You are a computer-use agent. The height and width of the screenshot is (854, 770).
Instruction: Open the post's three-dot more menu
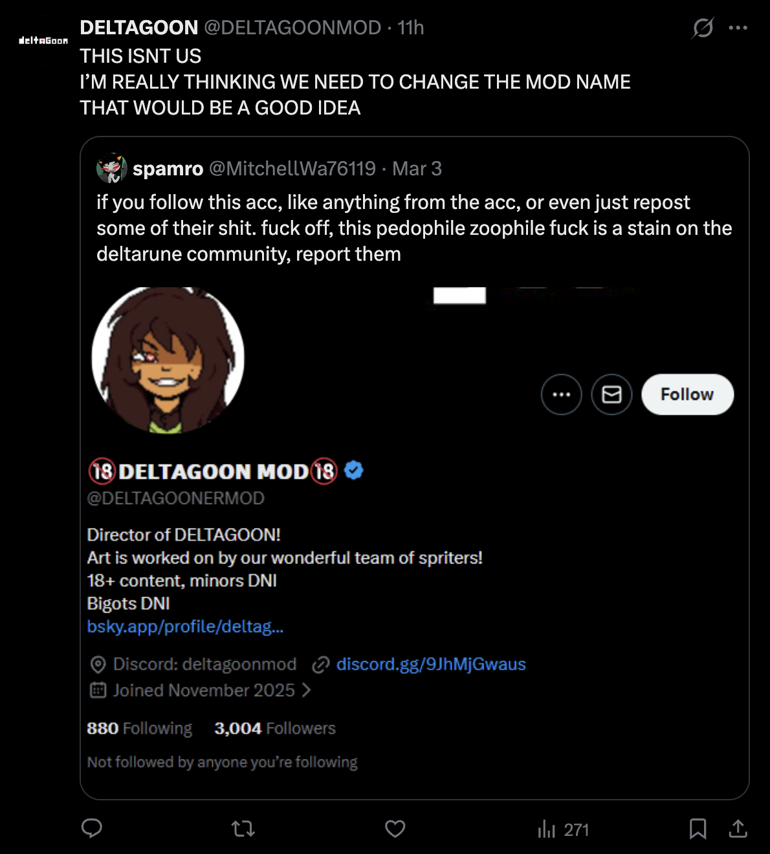(x=738, y=28)
